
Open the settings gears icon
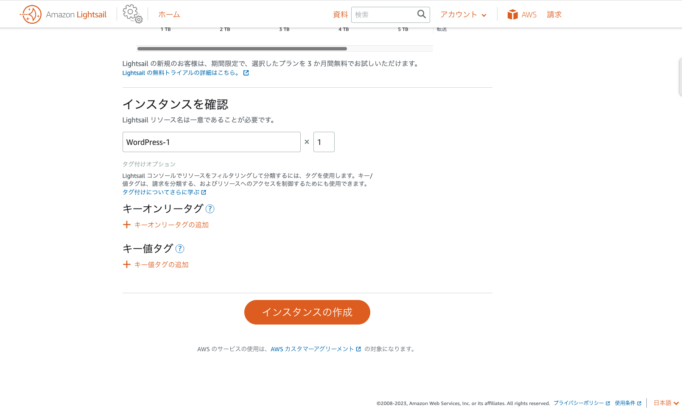[x=132, y=14]
